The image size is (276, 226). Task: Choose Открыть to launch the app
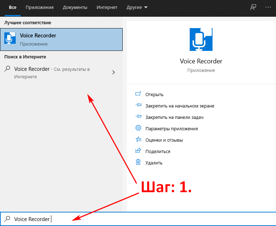[154, 94]
